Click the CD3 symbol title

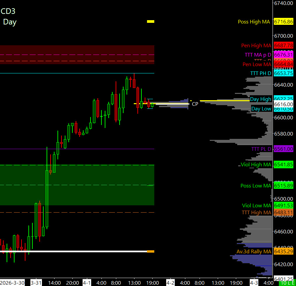click(8, 11)
